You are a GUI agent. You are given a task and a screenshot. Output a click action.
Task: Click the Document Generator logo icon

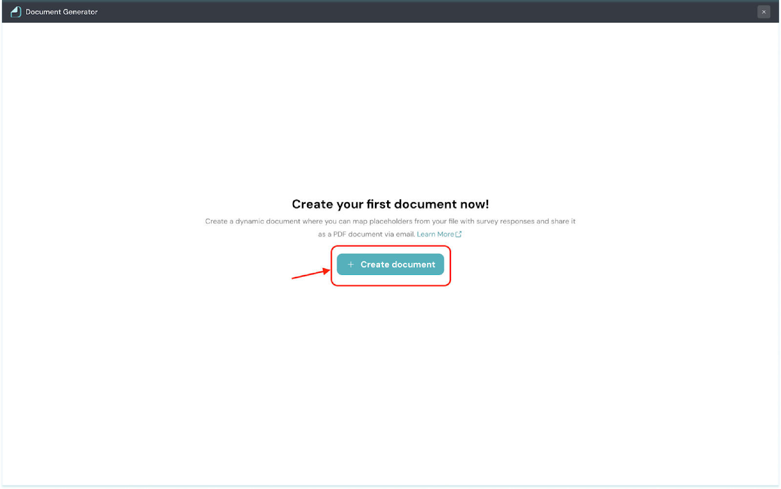(16, 12)
